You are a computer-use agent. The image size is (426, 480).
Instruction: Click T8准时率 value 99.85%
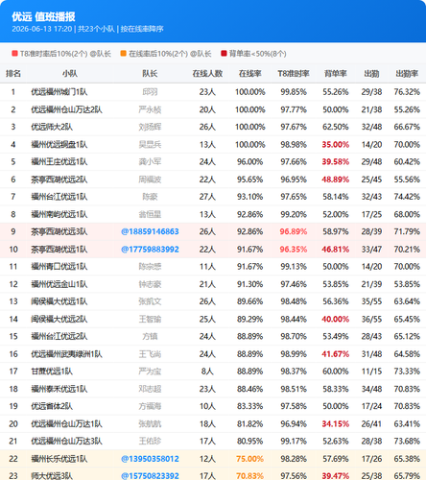pyautogui.click(x=294, y=92)
